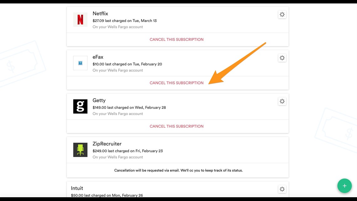Click the Getty logo icon
357x201 pixels.
coord(80,106)
